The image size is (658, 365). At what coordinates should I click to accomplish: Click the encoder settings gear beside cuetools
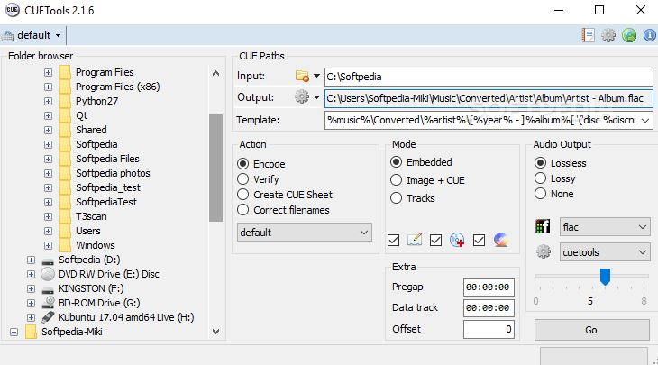pyautogui.click(x=544, y=251)
